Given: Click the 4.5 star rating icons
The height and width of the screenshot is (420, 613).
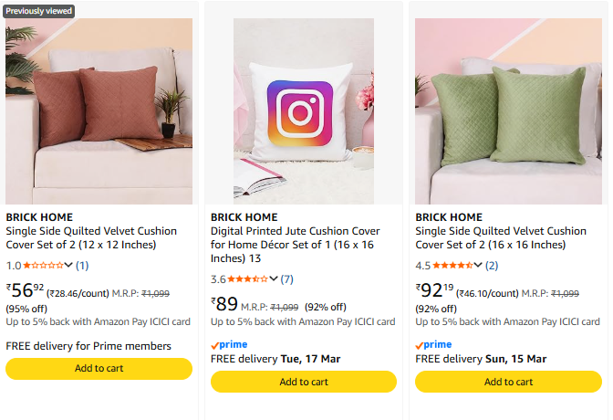Looking at the screenshot, I should [x=452, y=266].
